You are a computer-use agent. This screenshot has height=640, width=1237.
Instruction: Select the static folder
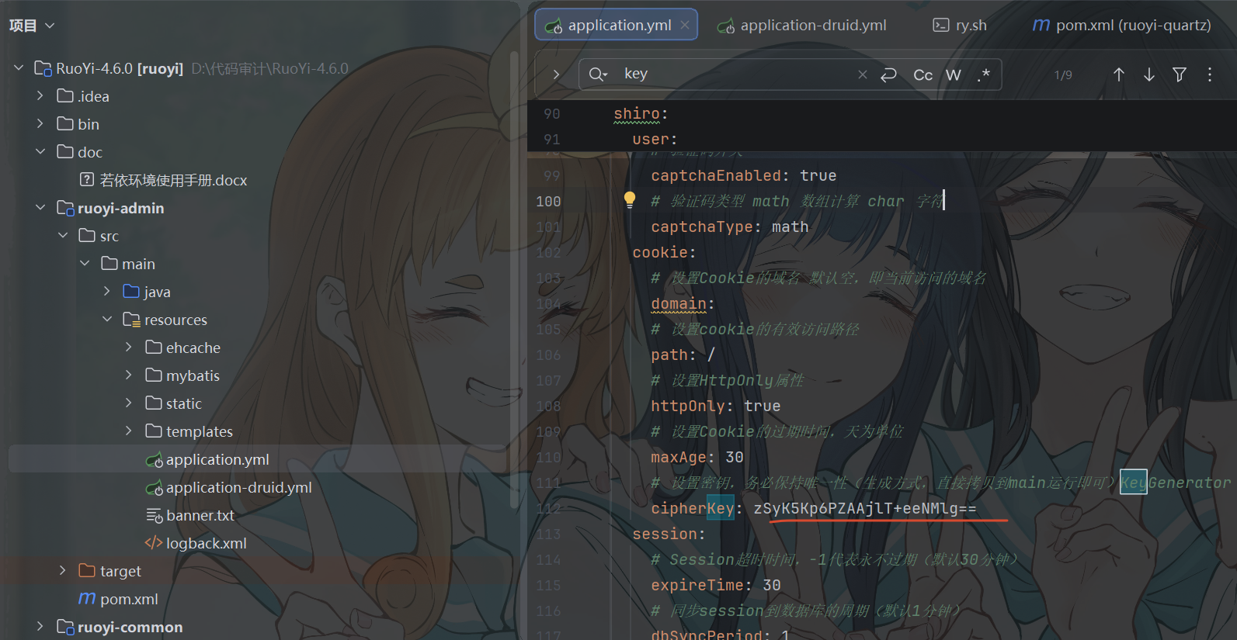tap(173, 403)
